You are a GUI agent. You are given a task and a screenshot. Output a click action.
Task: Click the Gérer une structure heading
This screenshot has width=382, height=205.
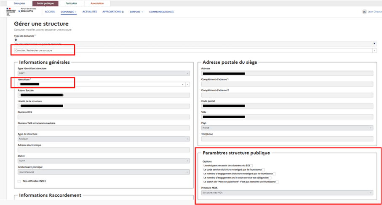(41, 24)
